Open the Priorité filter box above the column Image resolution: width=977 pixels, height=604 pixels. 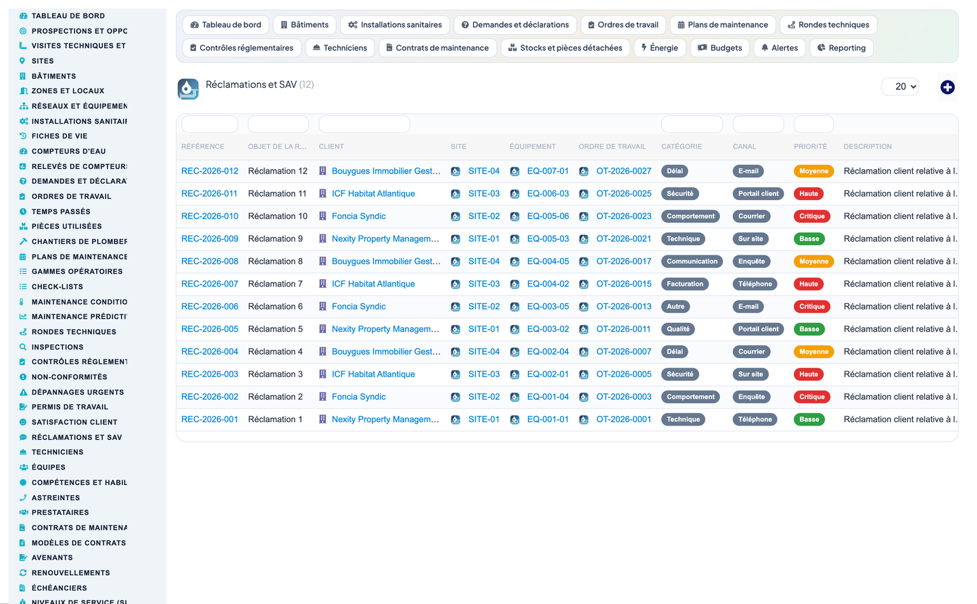tap(813, 124)
